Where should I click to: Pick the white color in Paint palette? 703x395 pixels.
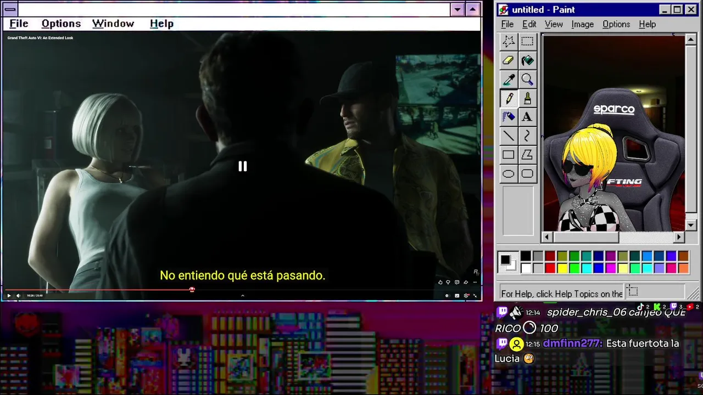(526, 268)
